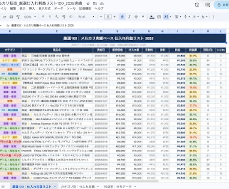Open the text color picker
Viewport: 229px width, 189px height.
click(143, 16)
